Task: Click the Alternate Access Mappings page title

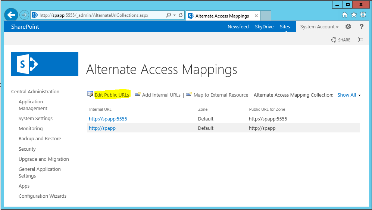Action: tap(162, 70)
